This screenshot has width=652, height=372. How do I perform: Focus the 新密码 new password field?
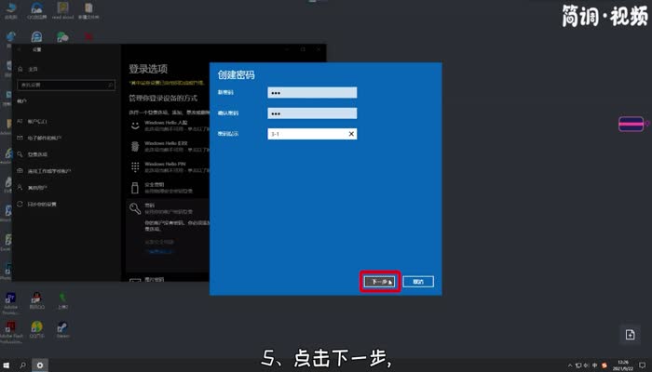[312, 93]
